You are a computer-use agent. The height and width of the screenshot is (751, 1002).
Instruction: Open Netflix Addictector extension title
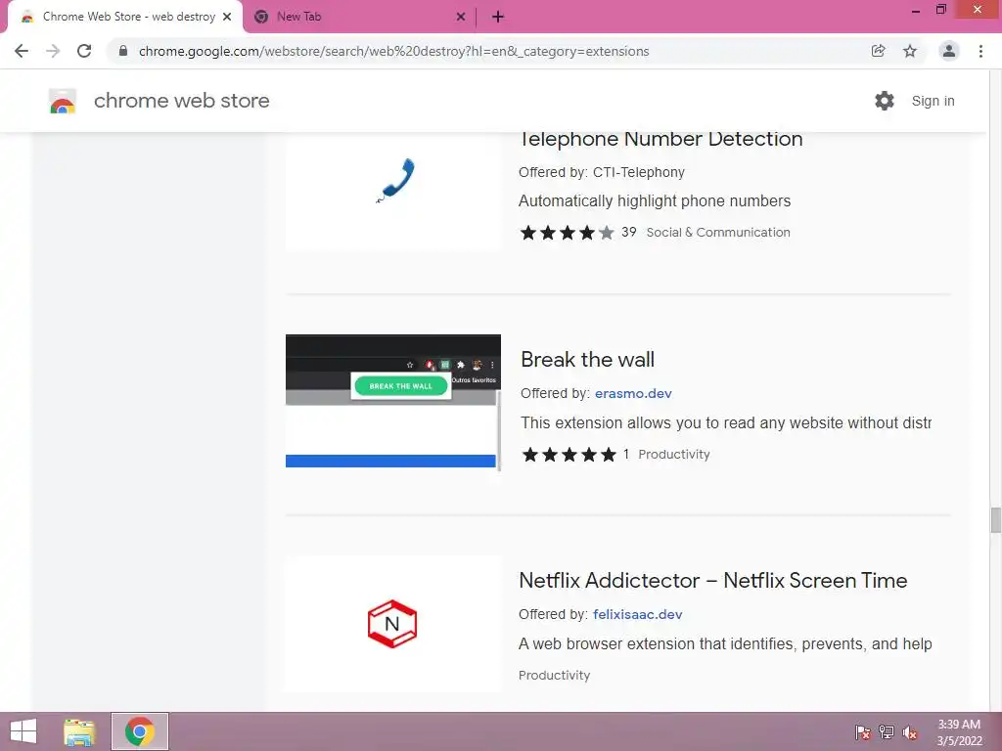click(x=713, y=581)
